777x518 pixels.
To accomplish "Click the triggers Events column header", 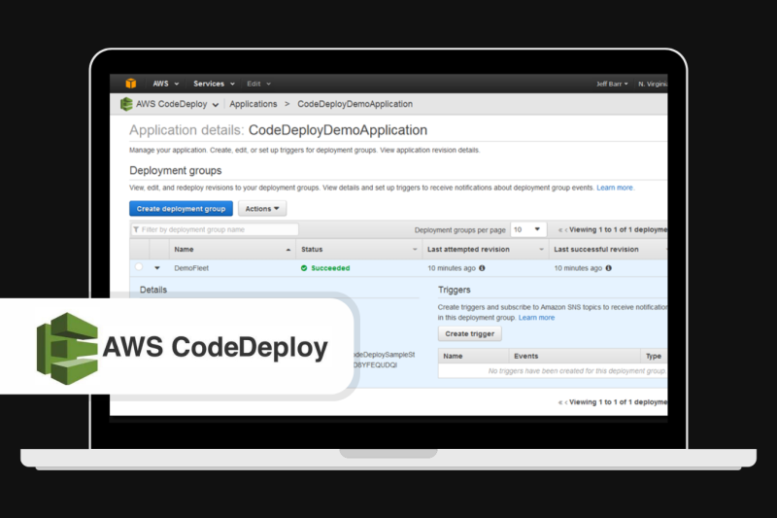I will (575, 356).
